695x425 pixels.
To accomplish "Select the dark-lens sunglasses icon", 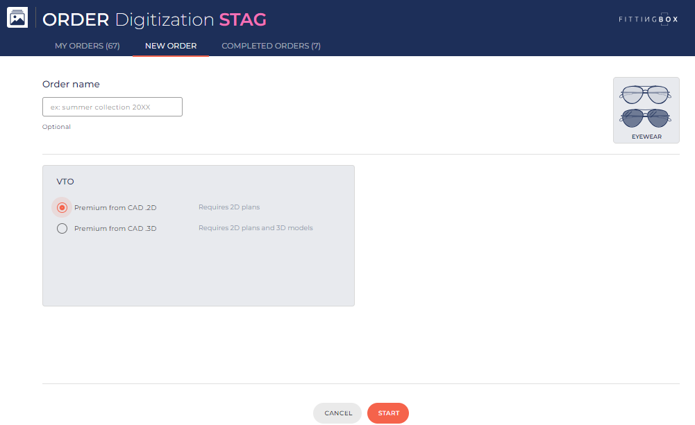I will [x=646, y=118].
